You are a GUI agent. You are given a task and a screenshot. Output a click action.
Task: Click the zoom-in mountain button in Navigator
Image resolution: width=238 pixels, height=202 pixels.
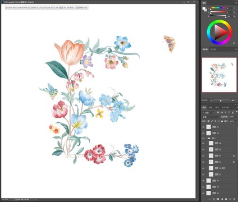232,100
